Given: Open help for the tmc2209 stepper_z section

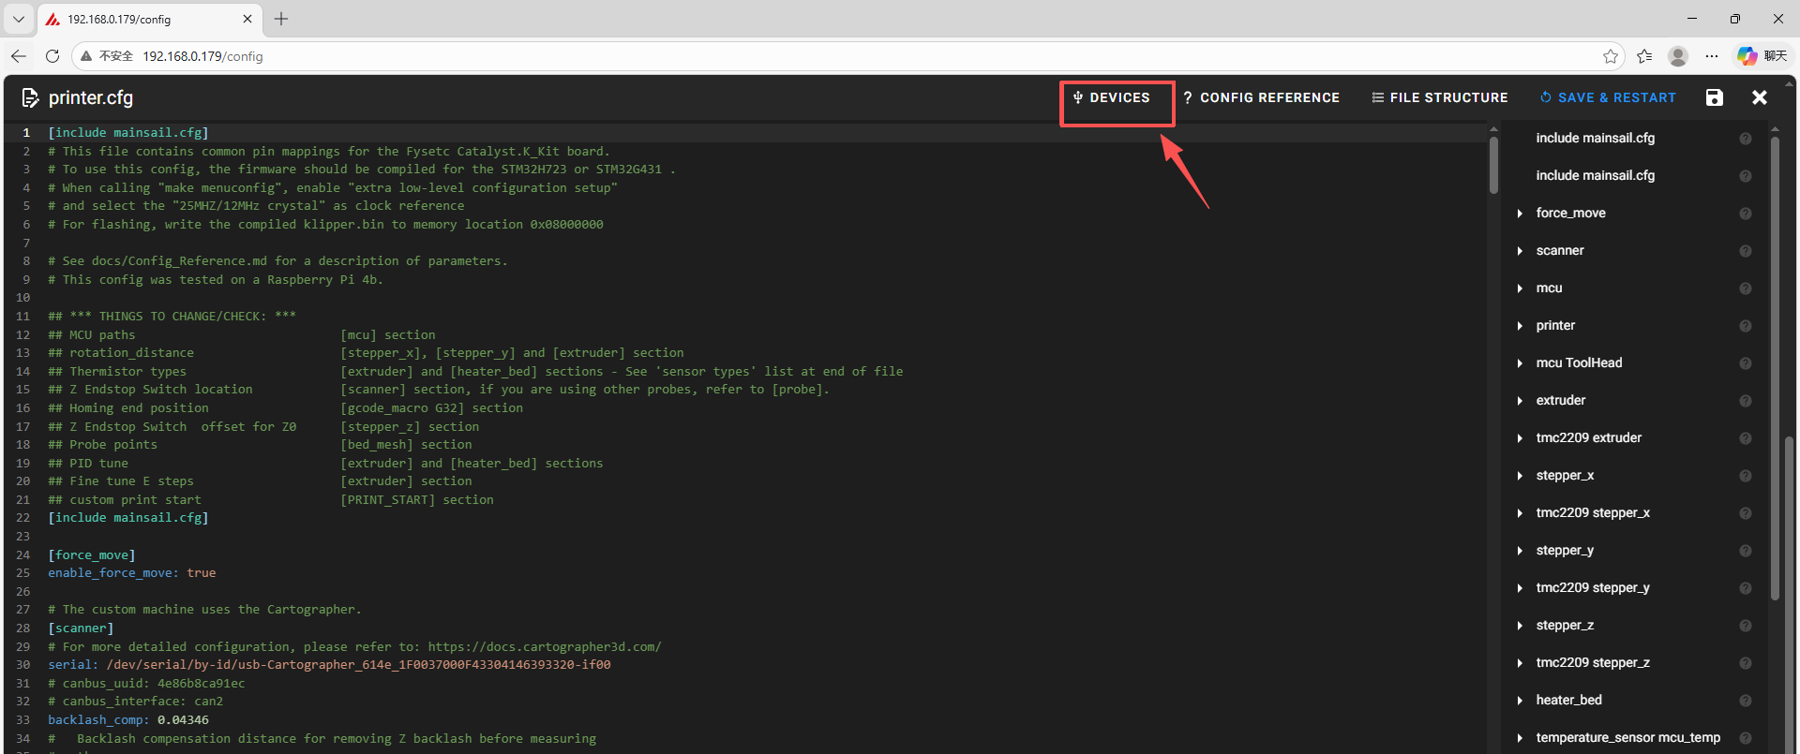Looking at the screenshot, I should click(1746, 663).
